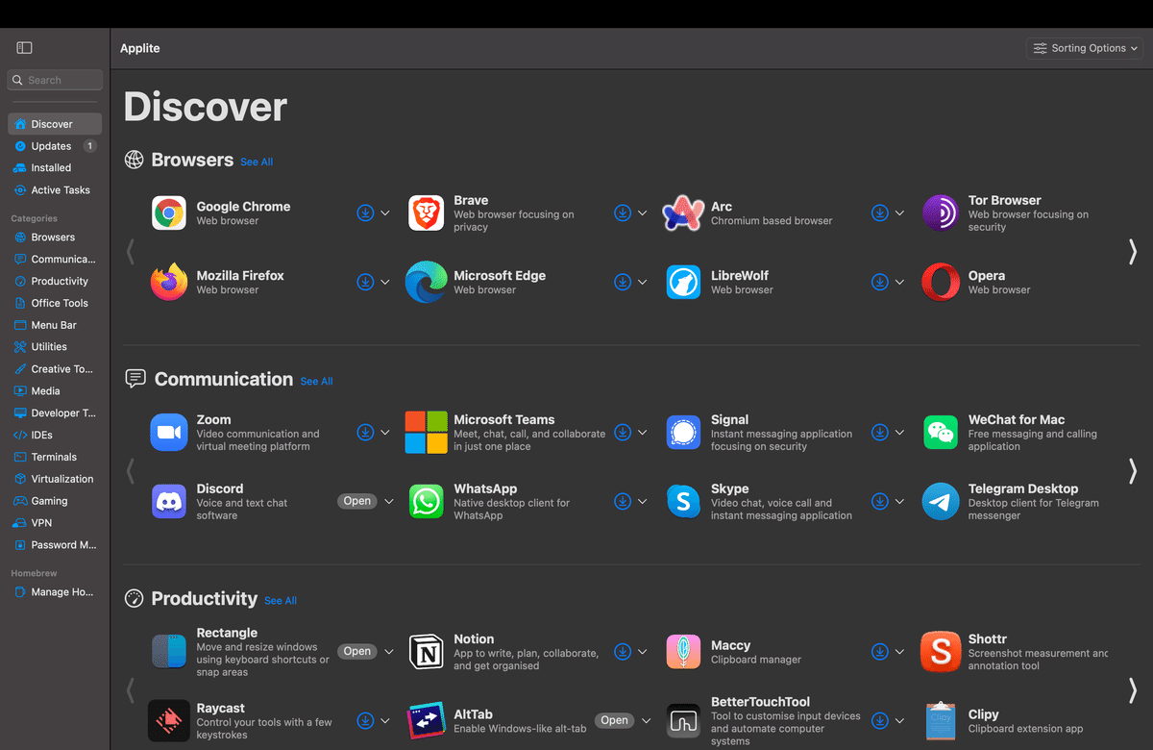1153x750 pixels.
Task: Open the Installed section in sidebar
Action: click(x=55, y=167)
